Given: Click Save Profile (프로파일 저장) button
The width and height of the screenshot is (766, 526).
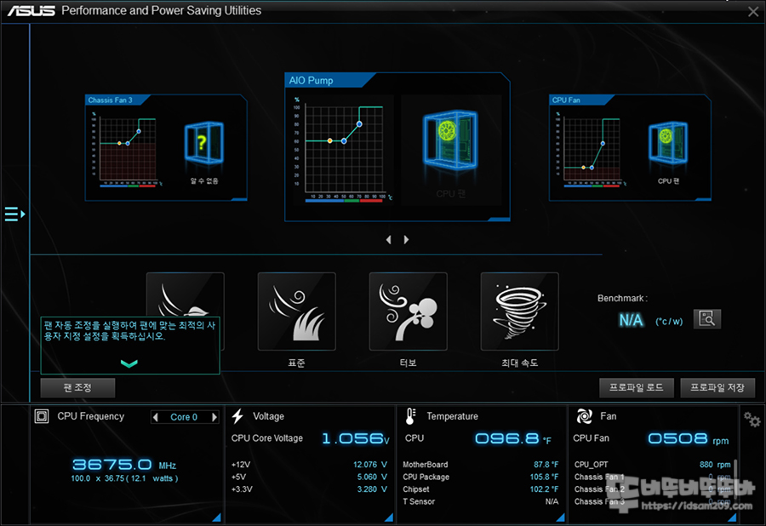Looking at the screenshot, I should (717, 388).
